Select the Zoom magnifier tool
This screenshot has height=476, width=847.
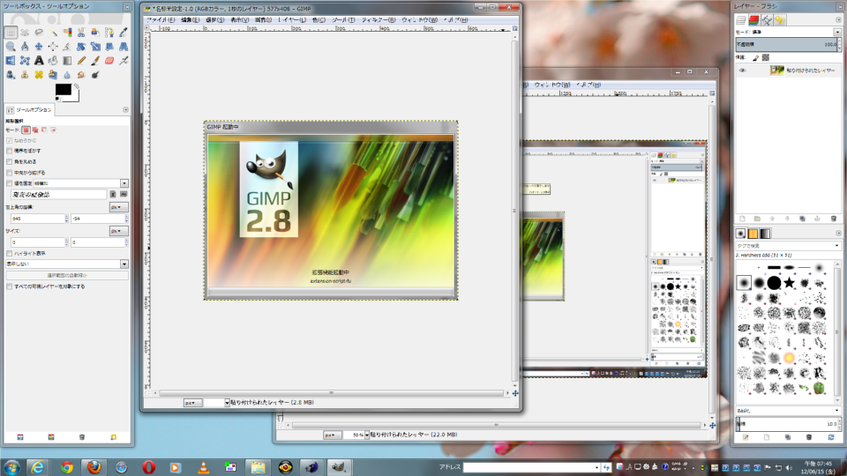[11, 47]
